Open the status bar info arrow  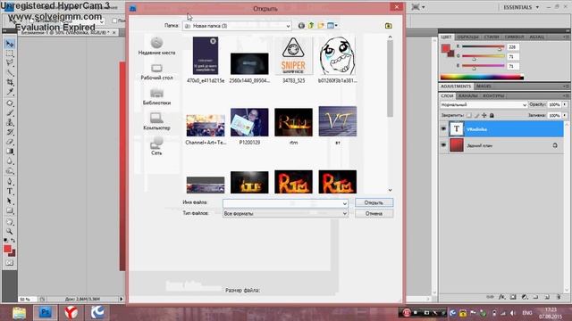tap(122, 299)
